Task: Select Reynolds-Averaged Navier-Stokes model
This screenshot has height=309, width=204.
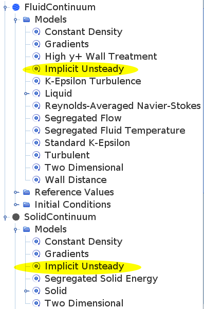Action: 123,106
